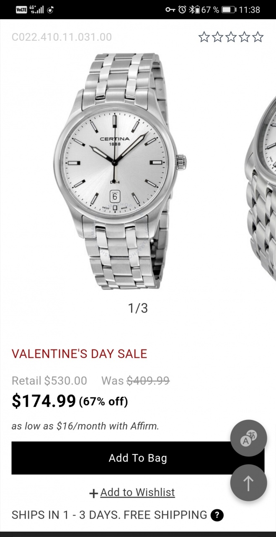Tap the alarm clock status icon
Screen dimensions: 276x537
click(x=182, y=10)
